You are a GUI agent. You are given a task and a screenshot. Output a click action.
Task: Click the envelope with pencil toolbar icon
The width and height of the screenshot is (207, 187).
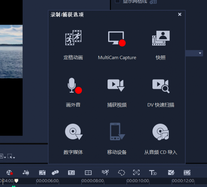click(x=171, y=172)
